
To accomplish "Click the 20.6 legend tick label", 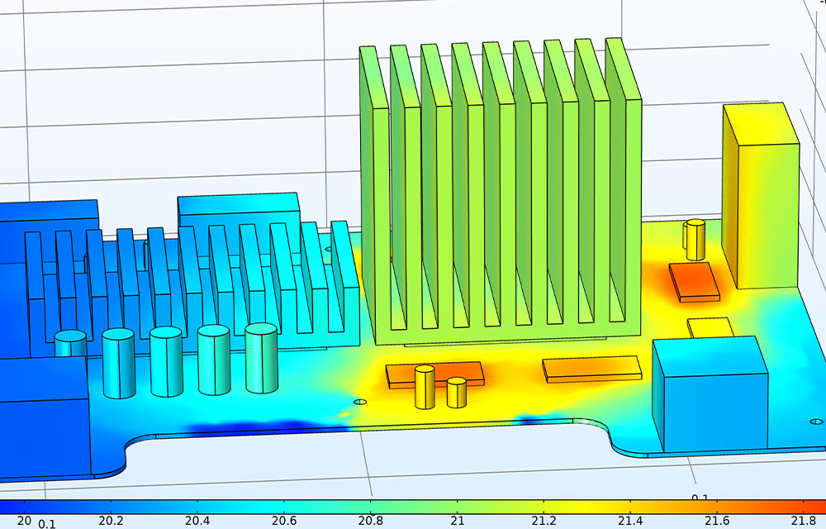I will (x=284, y=521).
